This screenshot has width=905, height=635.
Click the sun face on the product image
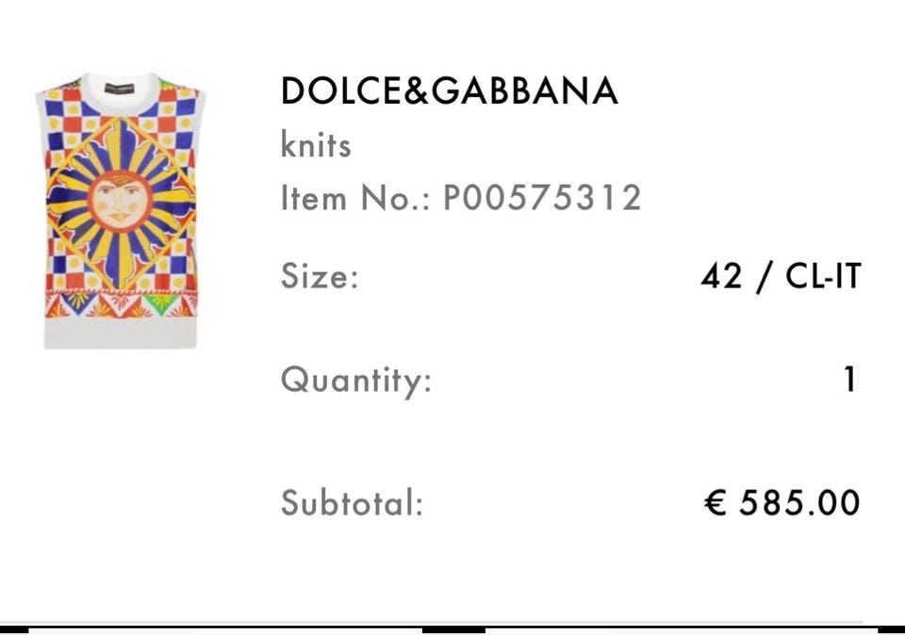pyautogui.click(x=120, y=201)
